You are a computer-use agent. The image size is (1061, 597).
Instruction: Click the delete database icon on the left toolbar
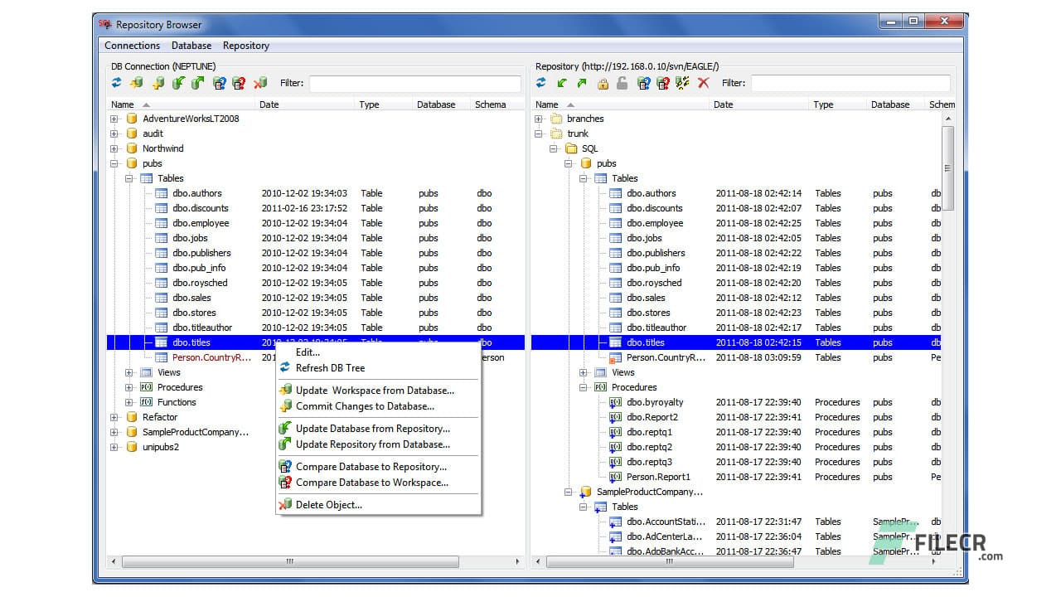tap(260, 83)
